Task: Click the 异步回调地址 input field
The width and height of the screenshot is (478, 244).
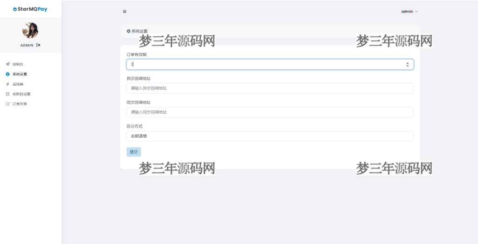Action: [270, 88]
